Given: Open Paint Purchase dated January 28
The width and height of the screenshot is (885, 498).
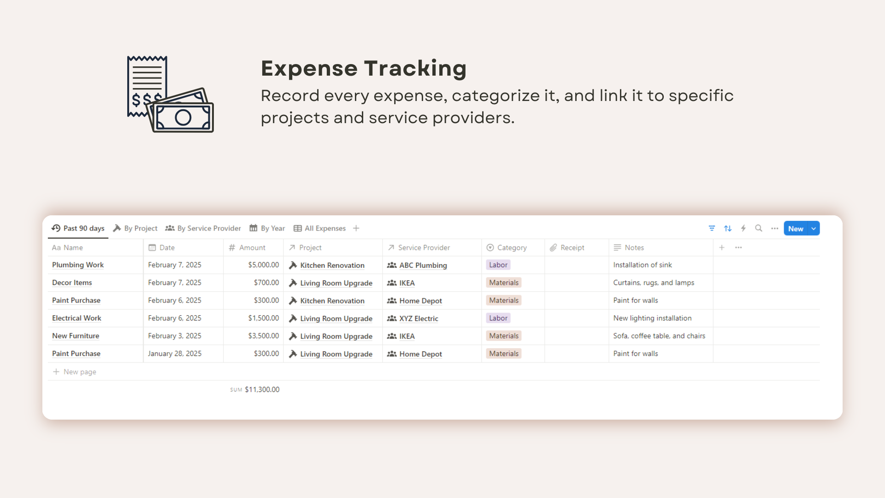Looking at the screenshot, I should coord(76,354).
